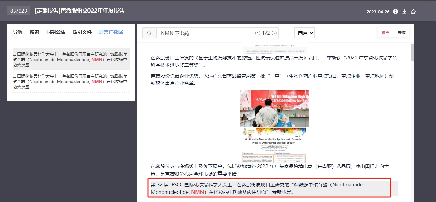The image size is (436, 202).
Task: Open the 导航 tab
Action: click(18, 32)
